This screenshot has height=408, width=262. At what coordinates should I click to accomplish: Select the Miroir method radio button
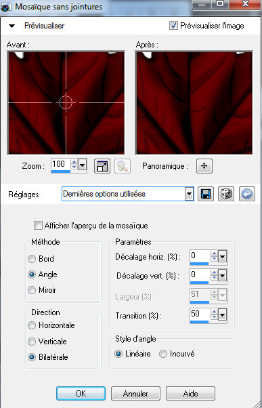coord(32,290)
